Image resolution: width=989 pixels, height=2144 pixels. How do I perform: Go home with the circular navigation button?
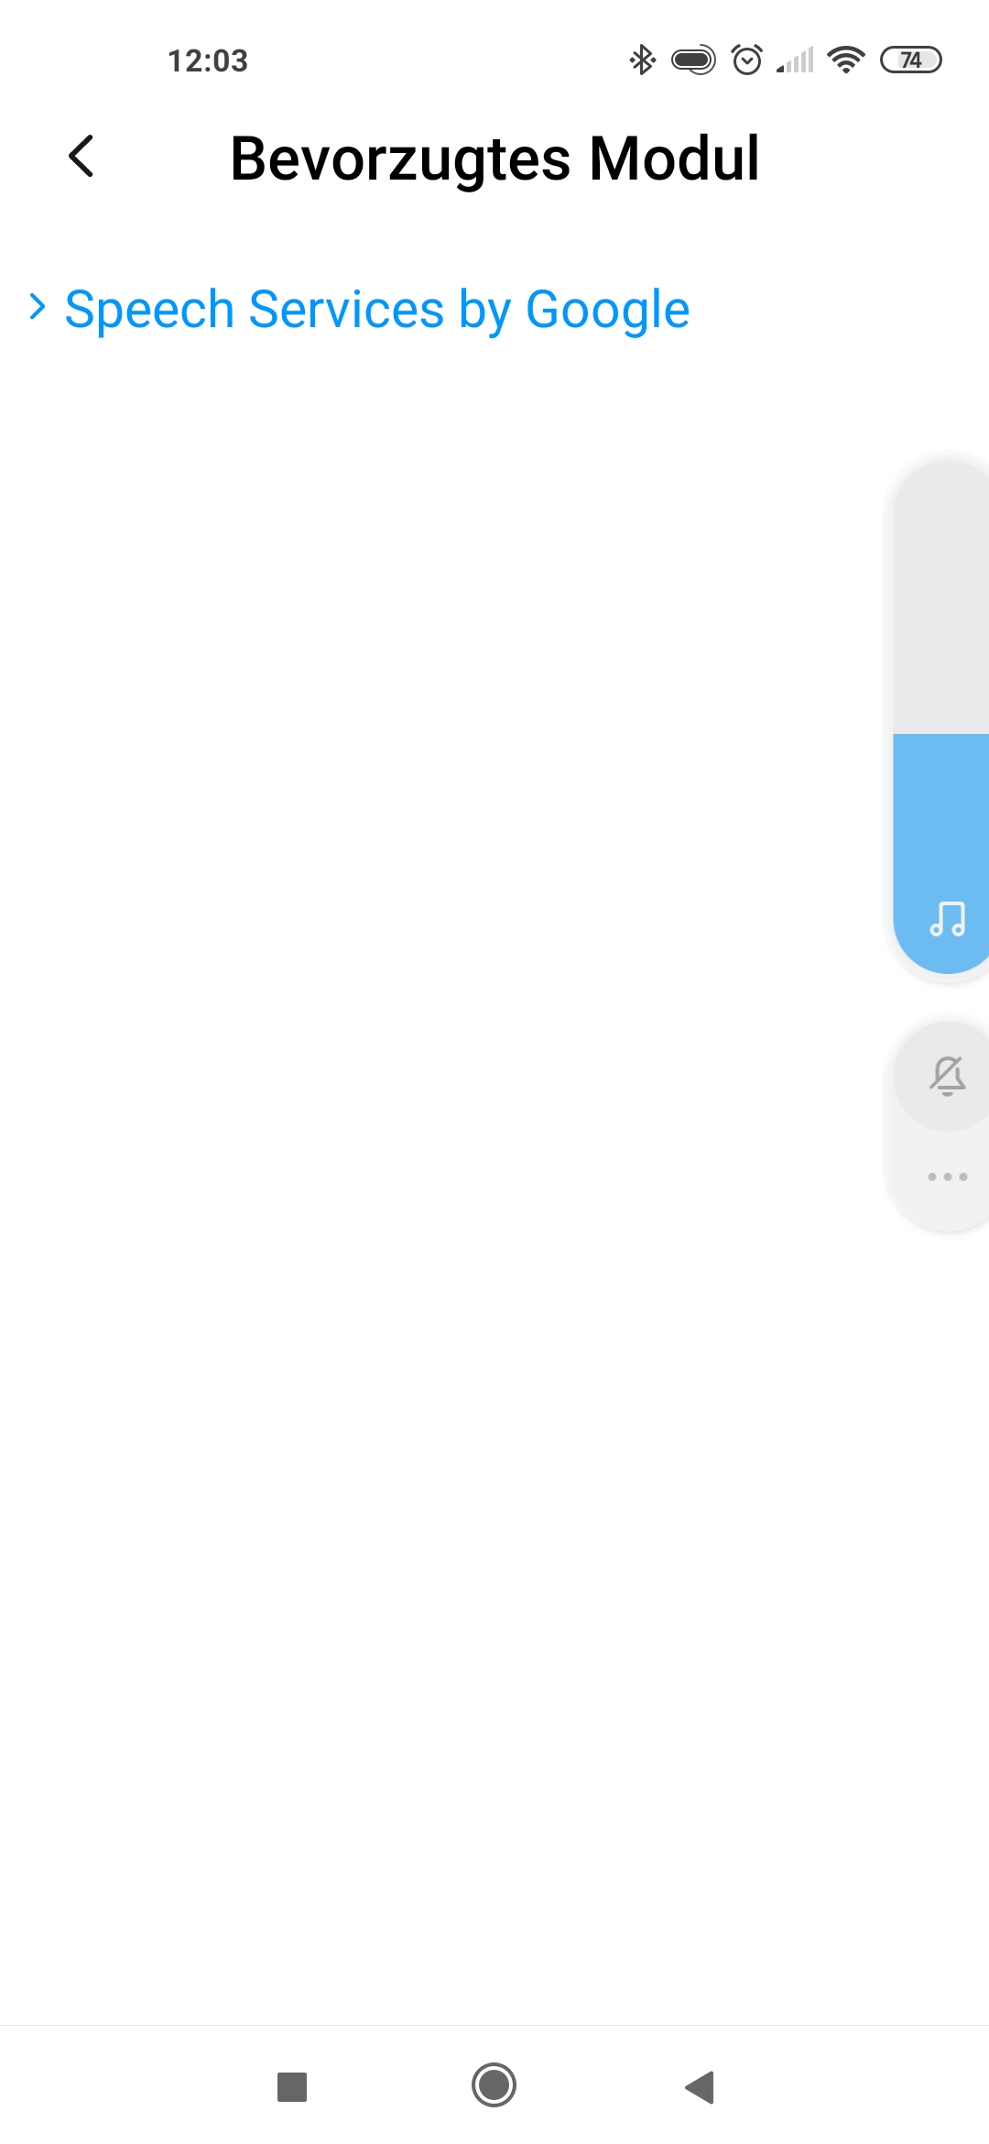[x=494, y=2085]
